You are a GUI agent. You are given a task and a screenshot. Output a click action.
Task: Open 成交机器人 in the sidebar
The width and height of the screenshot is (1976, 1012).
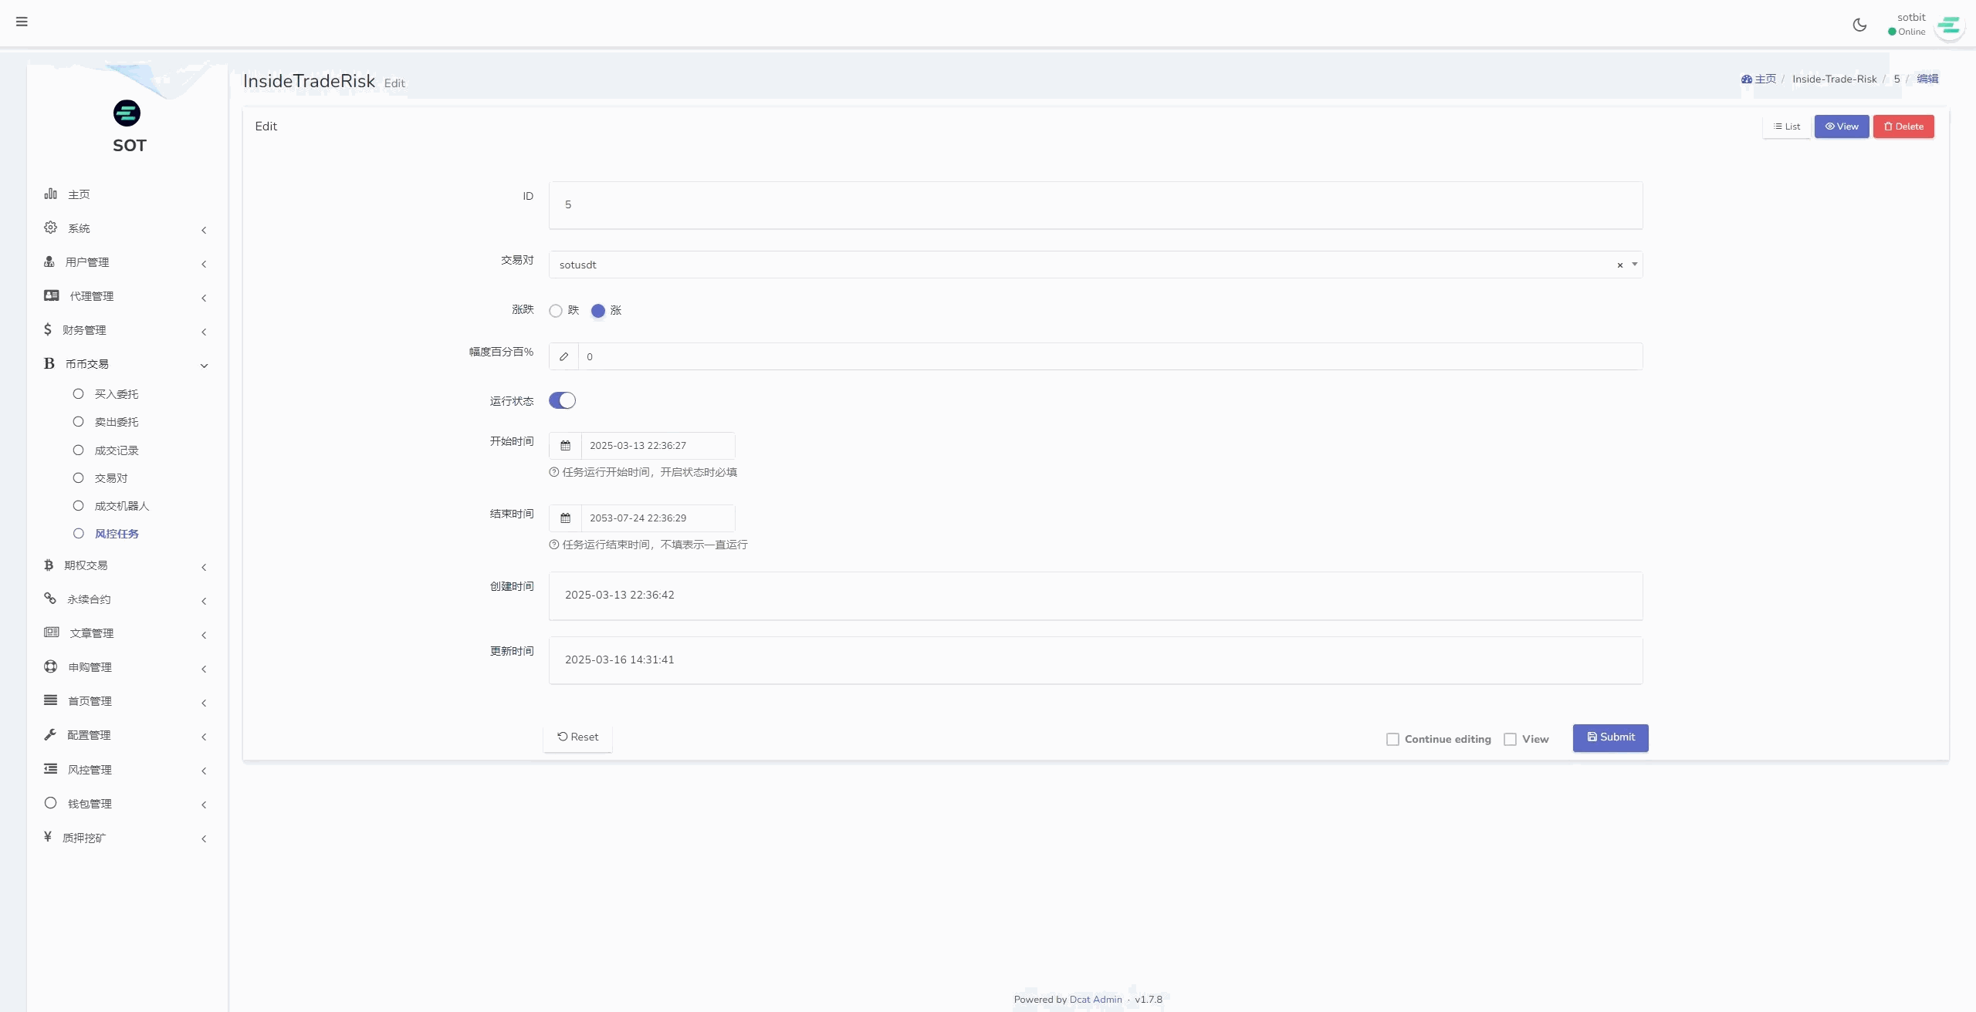click(121, 506)
